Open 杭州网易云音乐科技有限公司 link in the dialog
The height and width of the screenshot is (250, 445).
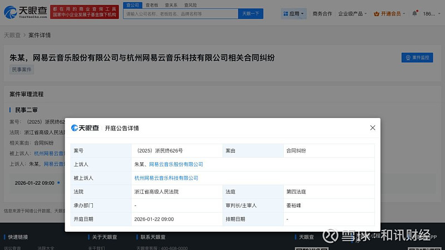pyautogui.click(x=166, y=178)
